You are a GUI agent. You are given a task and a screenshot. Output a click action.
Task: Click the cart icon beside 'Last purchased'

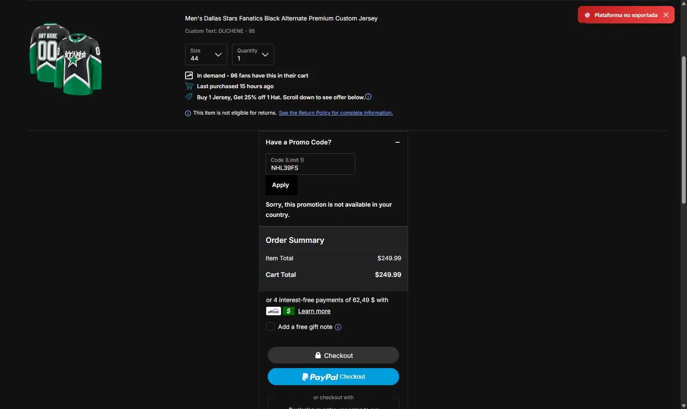pyautogui.click(x=189, y=86)
